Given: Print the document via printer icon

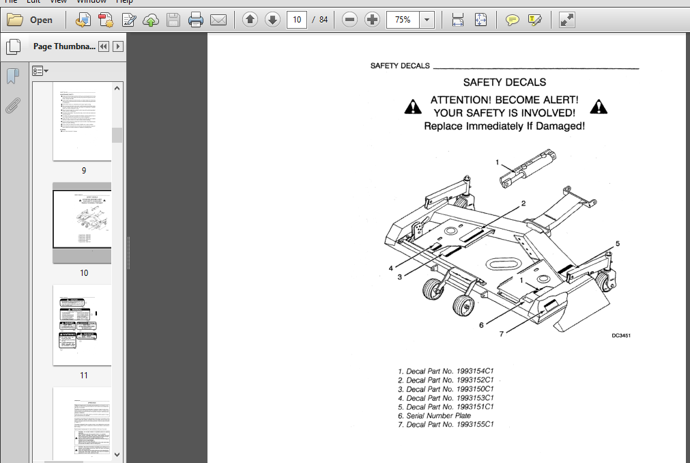Looking at the screenshot, I should pyautogui.click(x=196, y=20).
